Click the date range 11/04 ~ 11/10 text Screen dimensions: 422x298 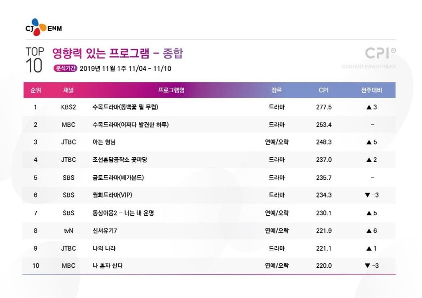[x=150, y=68]
